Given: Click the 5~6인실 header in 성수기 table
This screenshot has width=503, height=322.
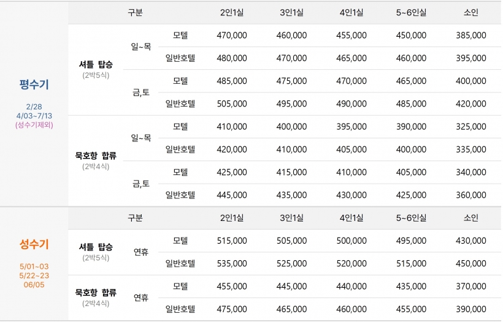Looking at the screenshot, I should [411, 218].
